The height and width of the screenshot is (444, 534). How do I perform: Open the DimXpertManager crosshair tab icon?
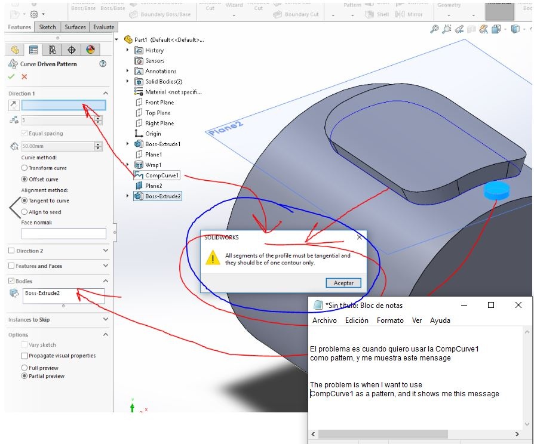click(71, 50)
